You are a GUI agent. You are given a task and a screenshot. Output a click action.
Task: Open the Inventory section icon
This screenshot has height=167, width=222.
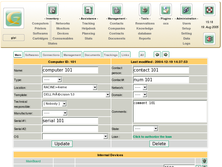click(x=52, y=10)
